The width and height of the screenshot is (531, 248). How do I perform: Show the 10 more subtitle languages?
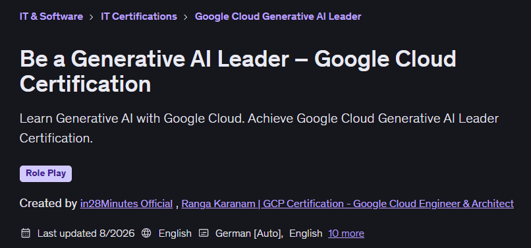click(346, 233)
